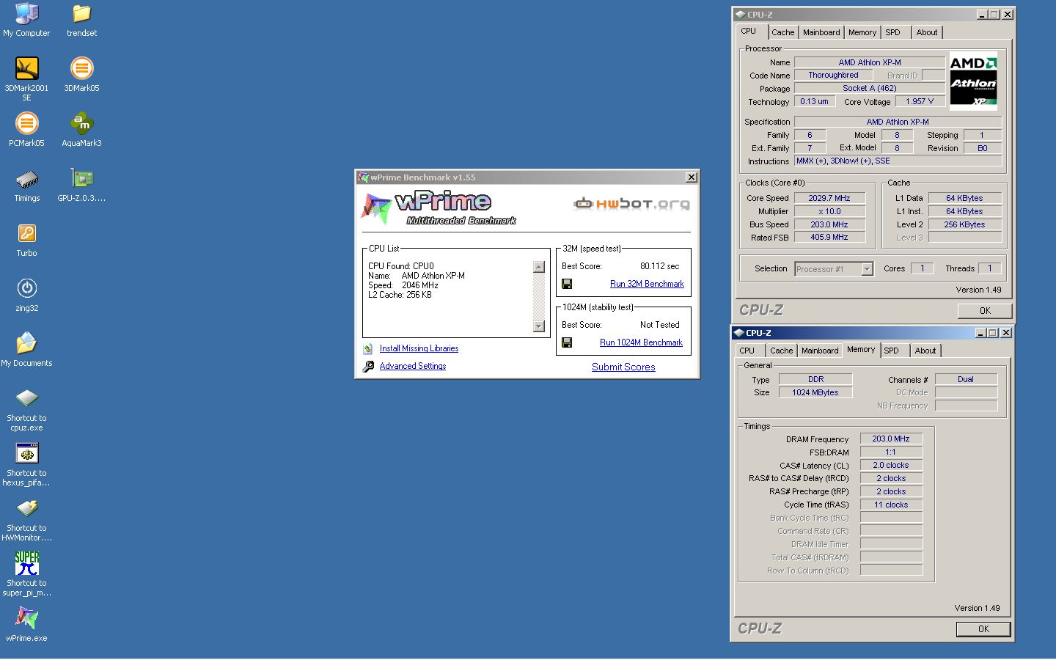The height and width of the screenshot is (660, 1056).
Task: Click the Multiplier value x 10.0
Action: click(x=829, y=211)
